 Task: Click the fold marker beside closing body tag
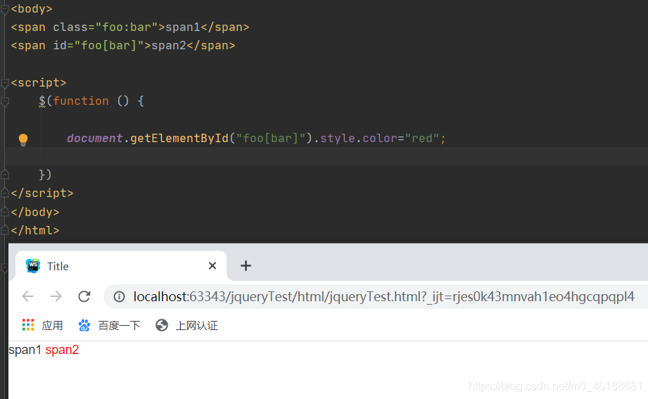tap(4, 212)
